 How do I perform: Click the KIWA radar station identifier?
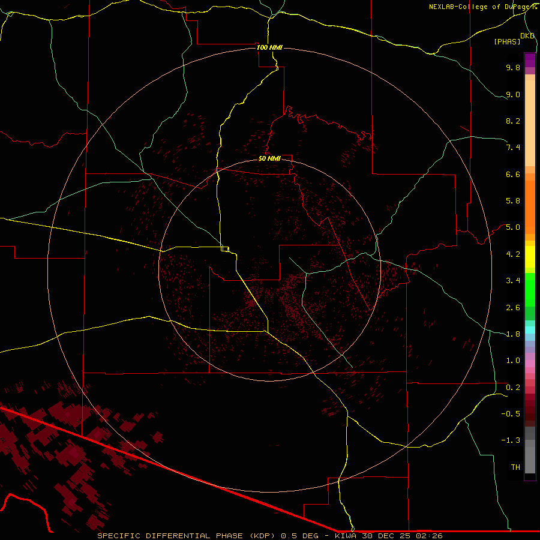click(x=346, y=536)
